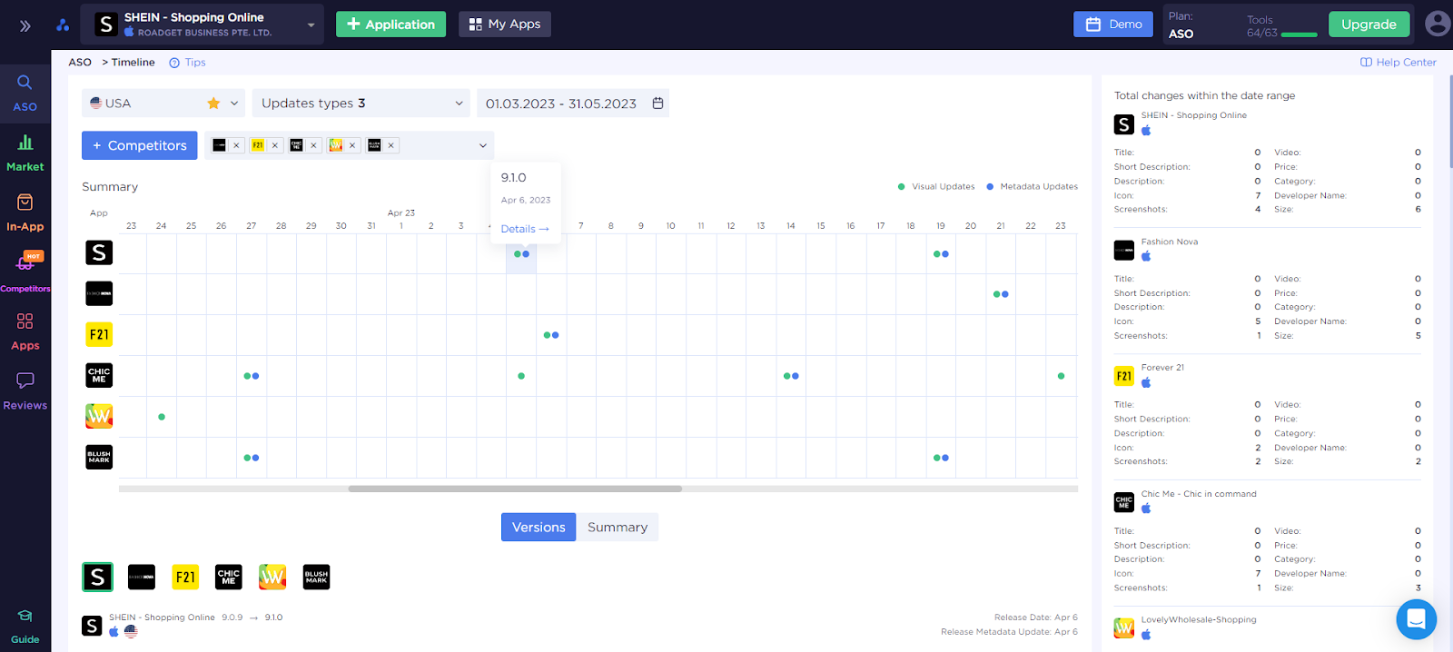
Task: Click the F21 icon in timeline rows
Action: [x=99, y=334]
